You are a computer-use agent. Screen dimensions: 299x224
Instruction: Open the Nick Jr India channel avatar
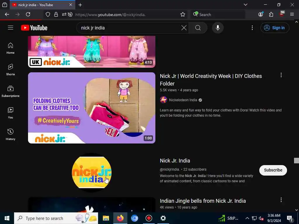[x=92, y=173]
